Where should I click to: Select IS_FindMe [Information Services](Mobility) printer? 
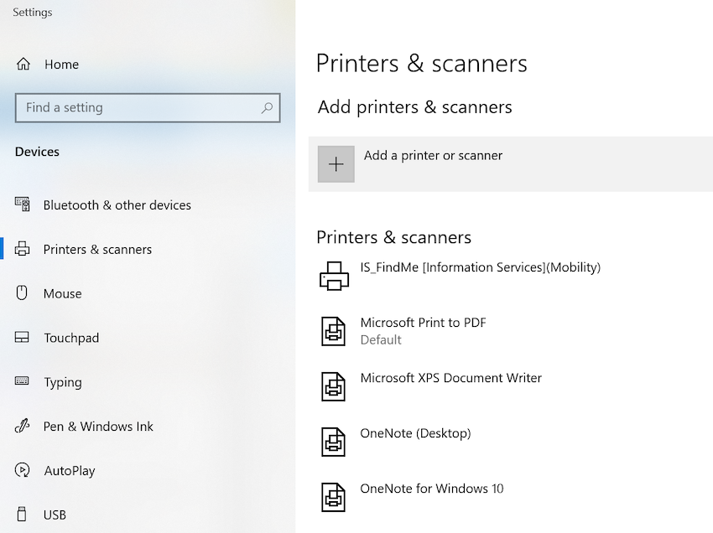coord(480,267)
